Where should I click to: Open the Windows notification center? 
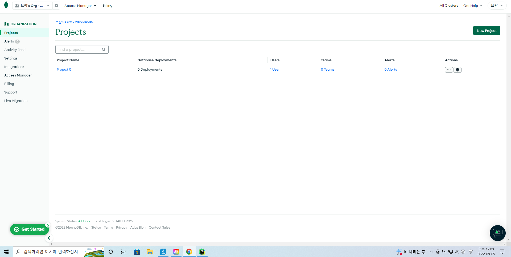click(x=502, y=252)
